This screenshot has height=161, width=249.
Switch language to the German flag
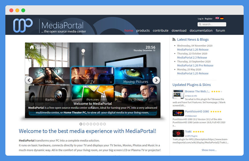point(222,18)
